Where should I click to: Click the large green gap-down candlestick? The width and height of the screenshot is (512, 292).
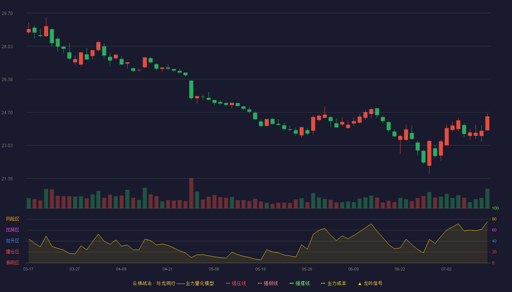coord(191,89)
